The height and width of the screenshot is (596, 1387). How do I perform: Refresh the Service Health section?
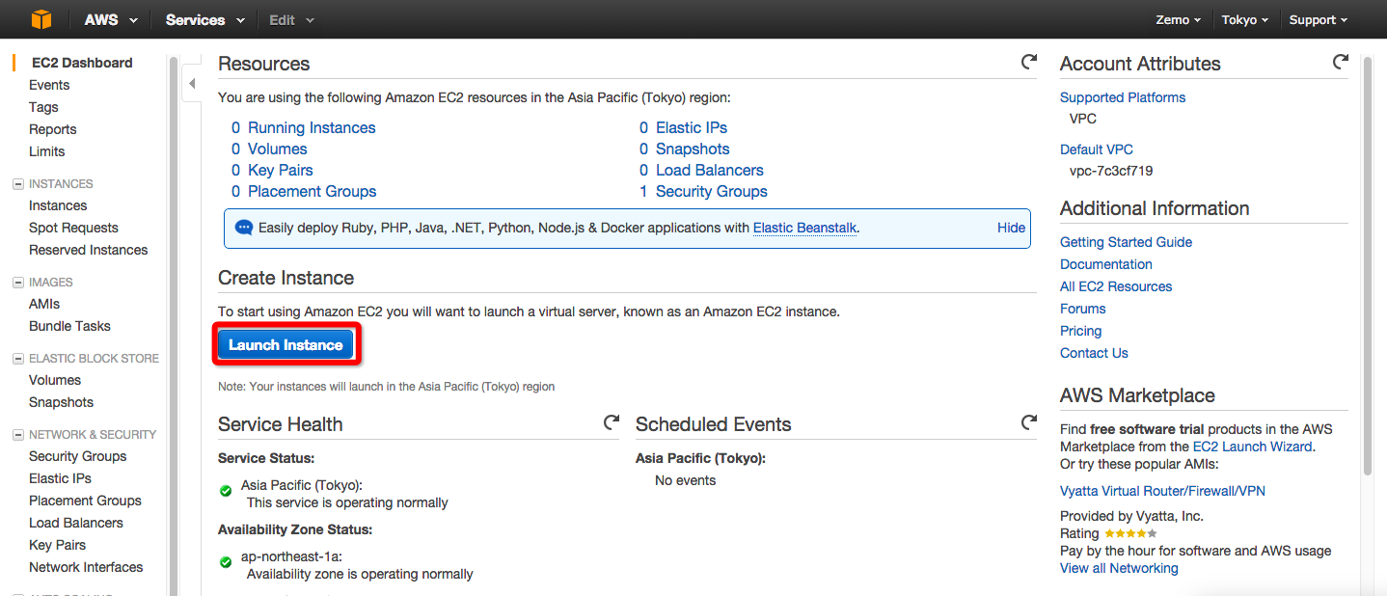point(612,422)
